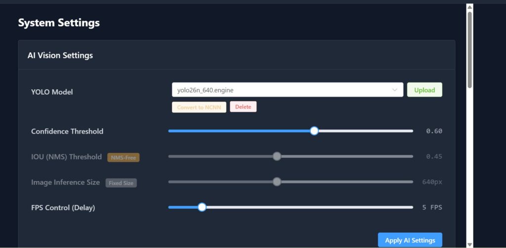Click the Confidence Threshold slider handle

[x=314, y=131]
